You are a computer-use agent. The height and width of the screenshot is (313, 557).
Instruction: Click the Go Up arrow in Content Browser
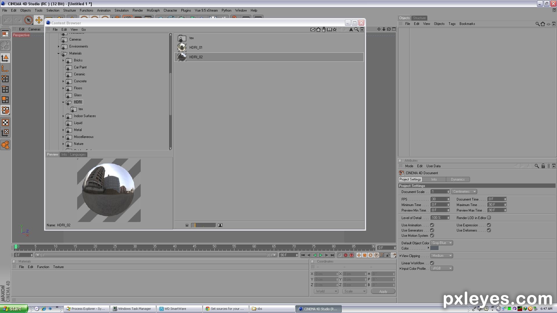pyautogui.click(x=351, y=29)
